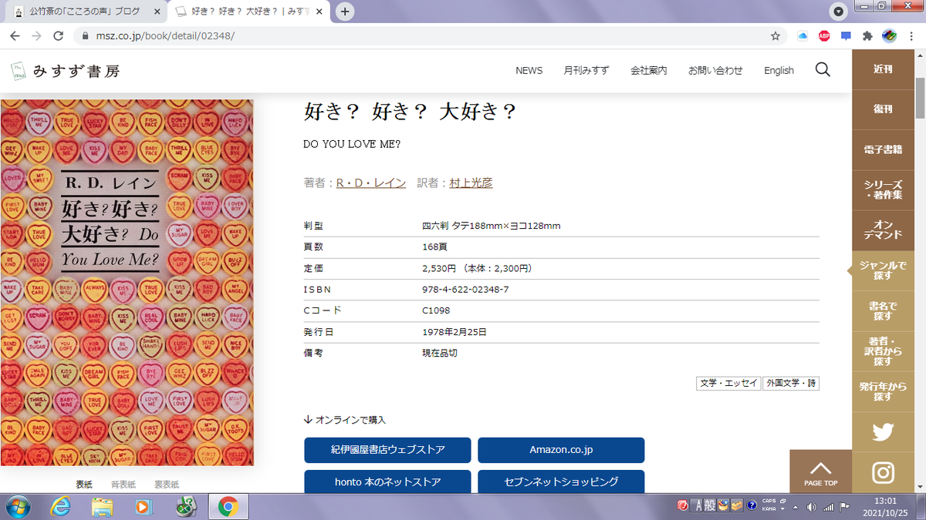Open network signal tray icon

[828, 507]
